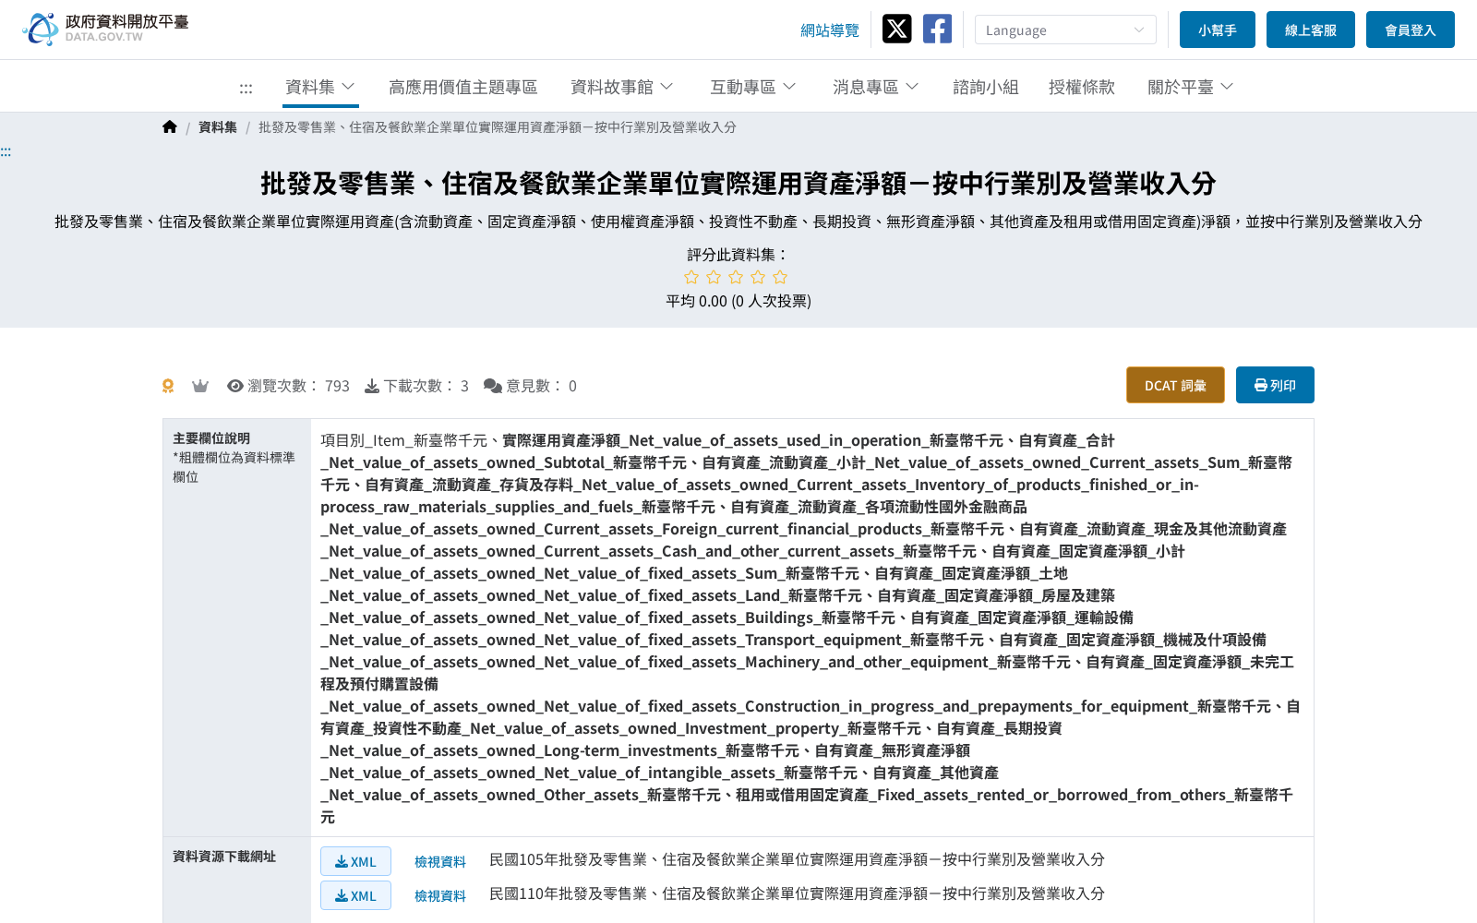Viewport: 1477px width, 923px height.
Task: Click the 資料資源下載網址 row header
Action: pyautogui.click(x=224, y=857)
